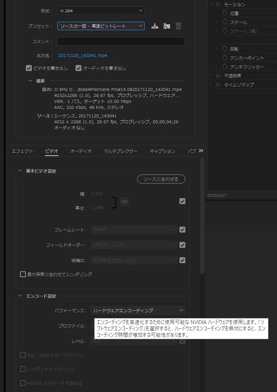Uncheck match-source checkbox for フィールドオーダー
277x392 pixels.
click(182, 245)
